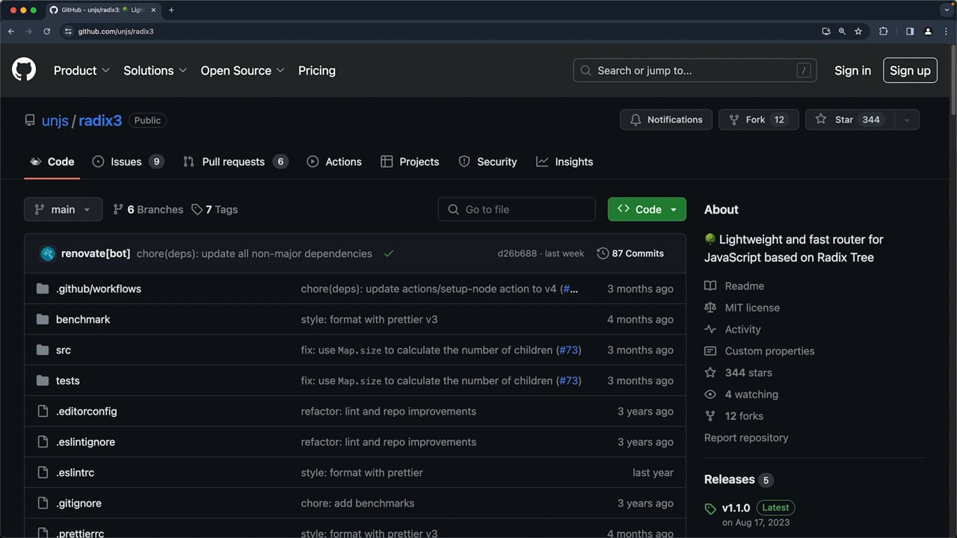Open the Readme link in About

(x=734, y=285)
